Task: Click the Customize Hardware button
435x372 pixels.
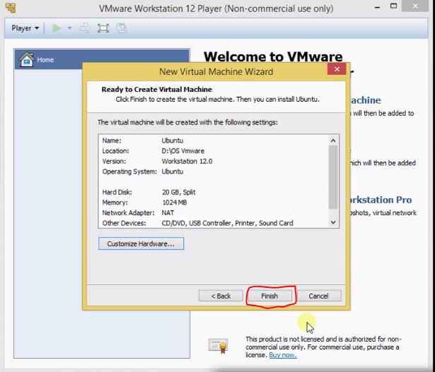Action: click(141, 243)
